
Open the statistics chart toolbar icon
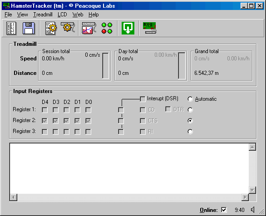pyautogui.click(x=89, y=28)
